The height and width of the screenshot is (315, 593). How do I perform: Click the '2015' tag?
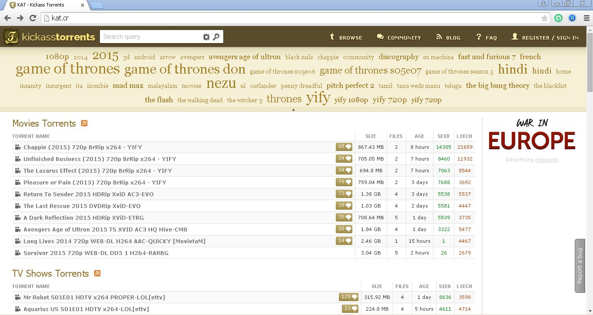[x=106, y=56]
